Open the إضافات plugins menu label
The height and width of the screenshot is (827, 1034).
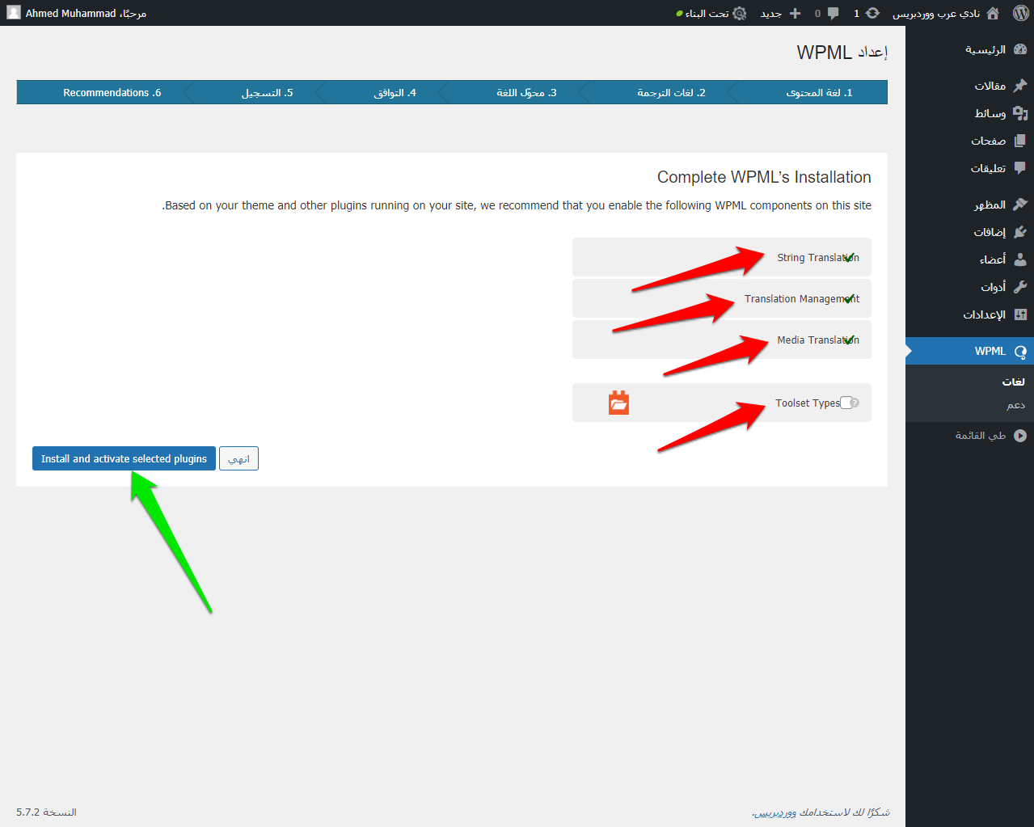click(x=990, y=232)
